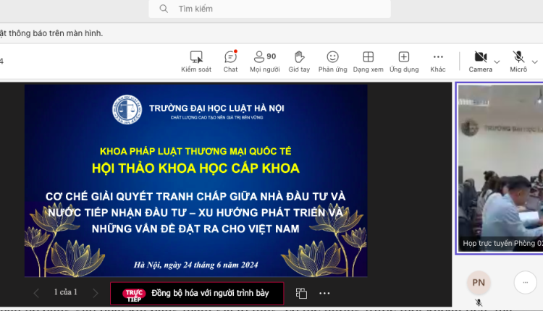Expand the Camera options dropdown arrow
This screenshot has width=543, height=311.
497,61
